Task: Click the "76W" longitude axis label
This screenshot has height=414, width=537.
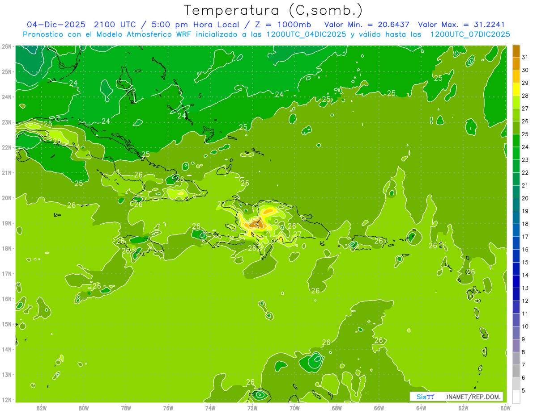Action: point(168,408)
